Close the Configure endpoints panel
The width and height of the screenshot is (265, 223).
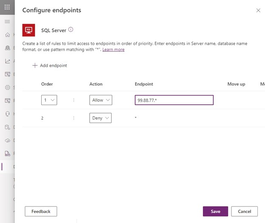coord(258,10)
